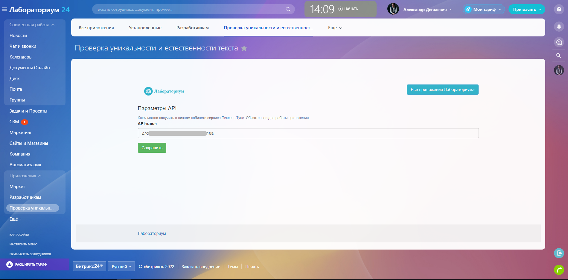568x280 pixels.
Task: Open Новости in sidebar
Action: pos(18,36)
